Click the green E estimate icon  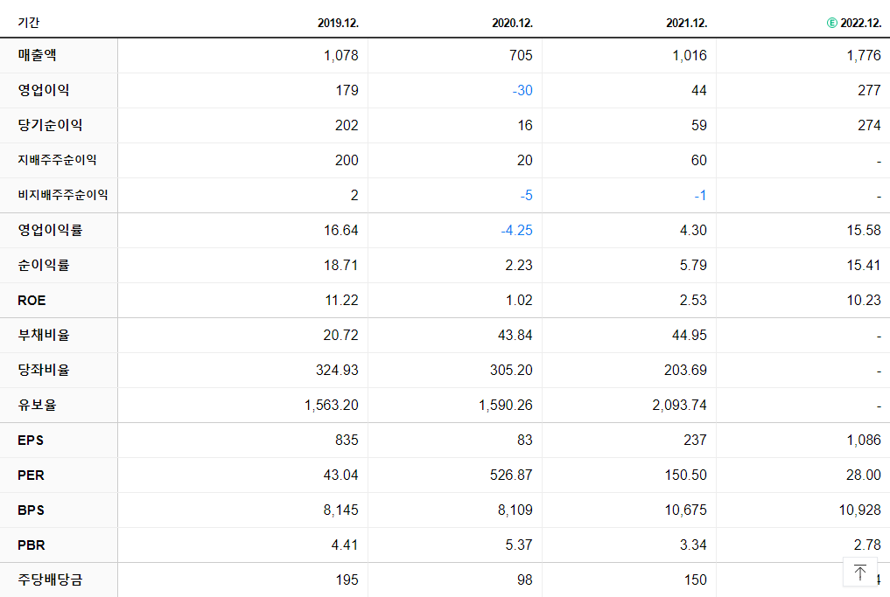click(x=831, y=24)
